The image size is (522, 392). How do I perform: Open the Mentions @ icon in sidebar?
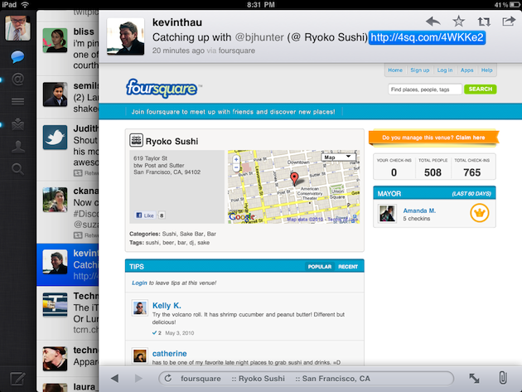(17, 80)
